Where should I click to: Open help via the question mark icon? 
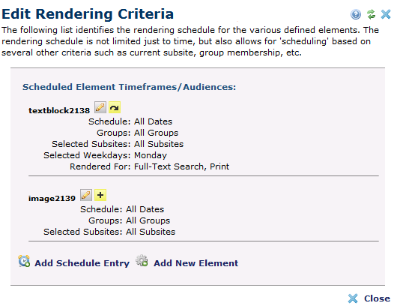point(356,14)
